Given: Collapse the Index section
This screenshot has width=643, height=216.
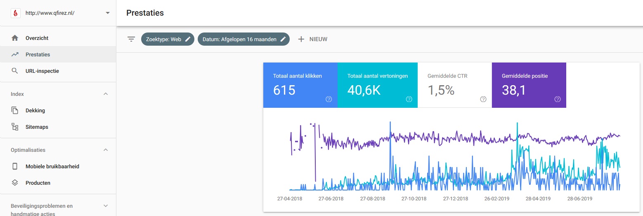Looking at the screenshot, I should tap(106, 94).
